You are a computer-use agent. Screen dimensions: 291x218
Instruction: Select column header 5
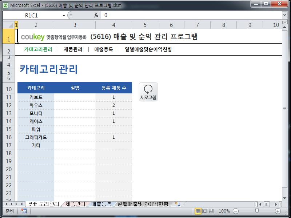pos(145,25)
